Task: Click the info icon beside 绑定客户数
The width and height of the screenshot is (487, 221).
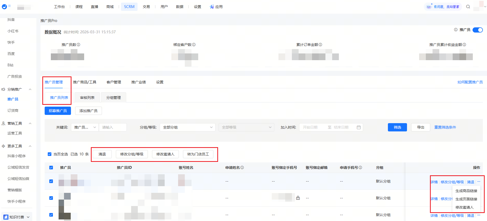Action: click(x=194, y=45)
